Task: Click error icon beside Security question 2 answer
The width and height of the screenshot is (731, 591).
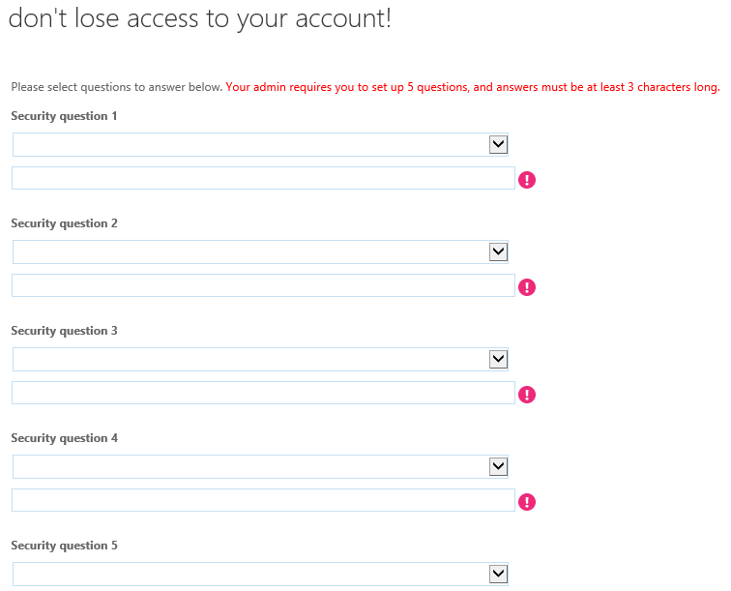Action: (x=527, y=286)
